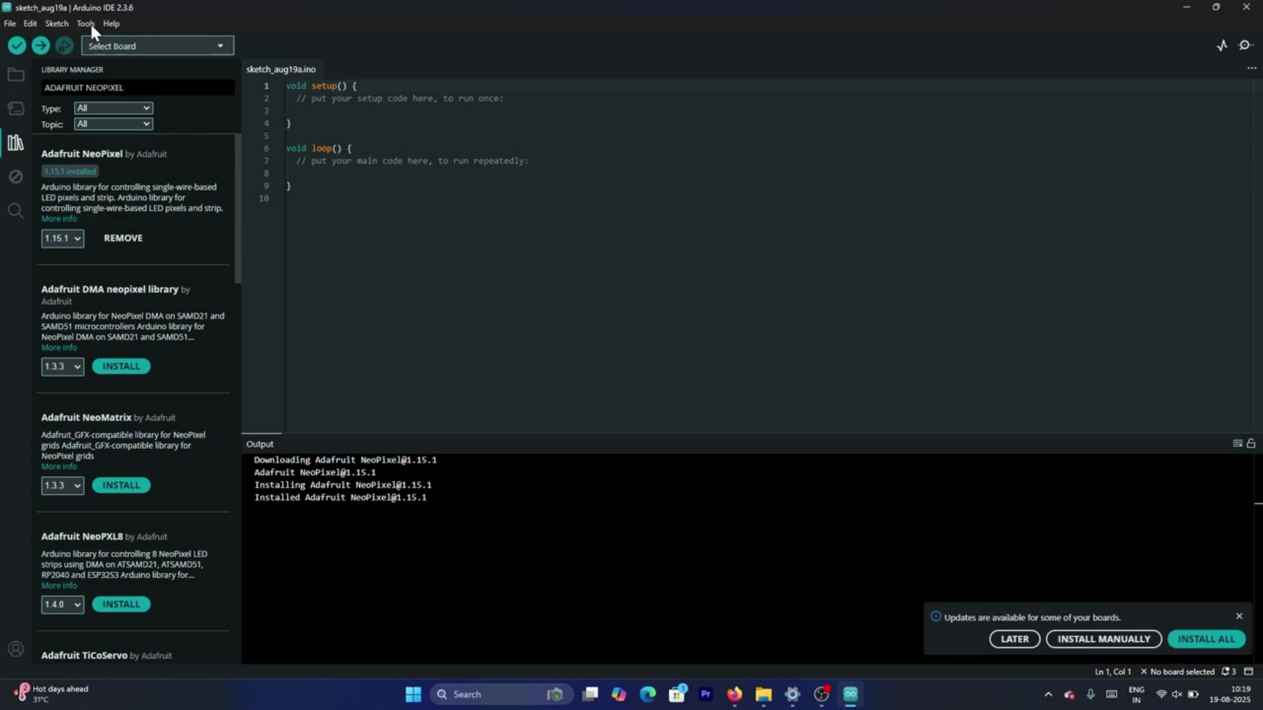This screenshot has height=710, width=1263.
Task: Open Adafruit NeoPXL8 version dropdown
Action: 63,605
